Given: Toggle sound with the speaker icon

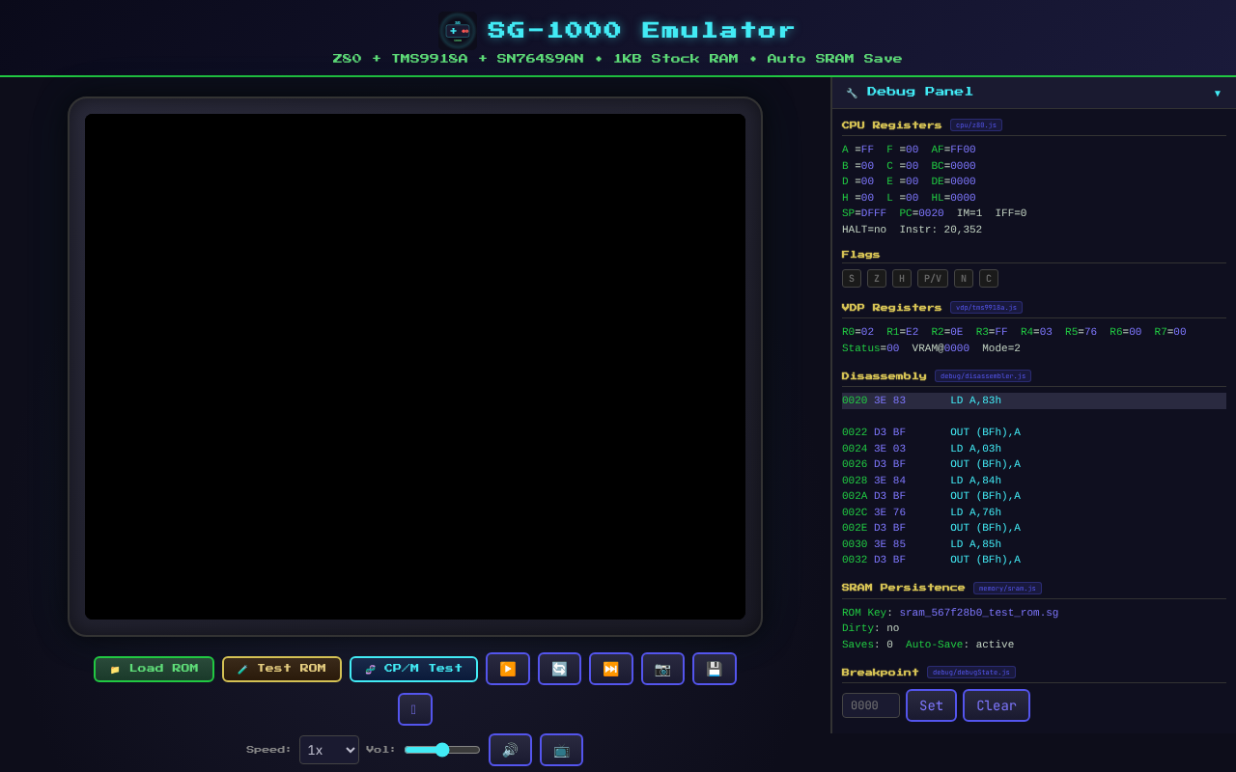Looking at the screenshot, I should 510,750.
